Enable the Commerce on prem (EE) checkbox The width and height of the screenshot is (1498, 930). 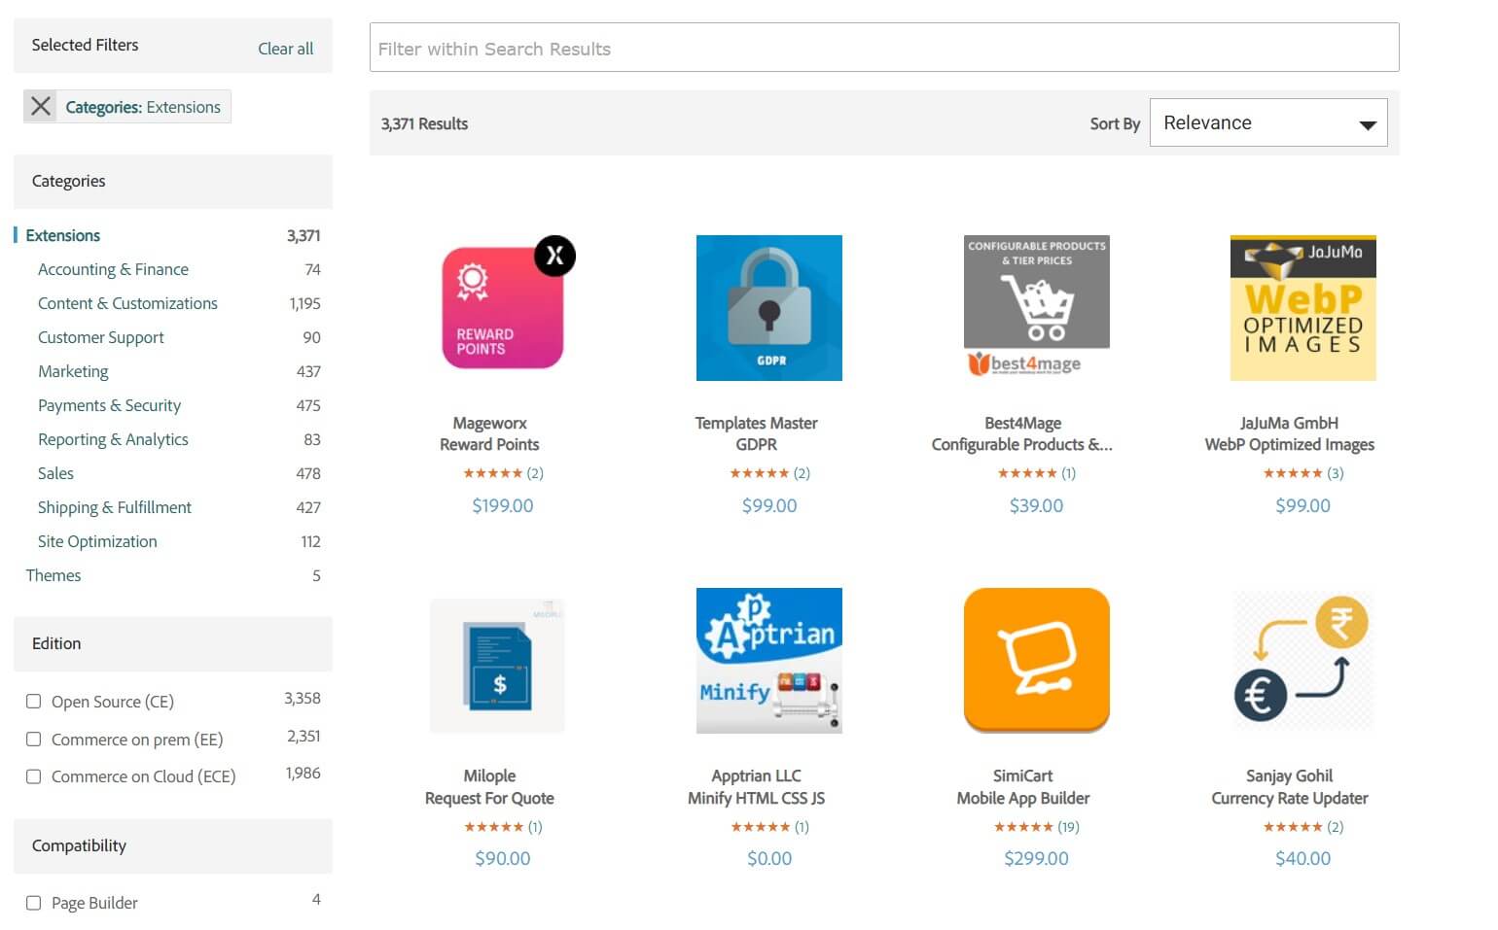click(34, 739)
